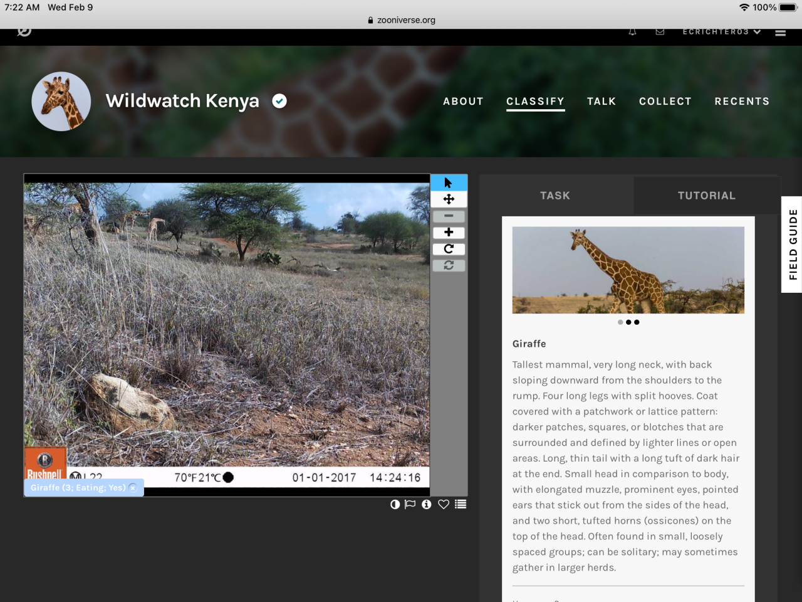Show second giraffe example photo dot

[x=628, y=322]
